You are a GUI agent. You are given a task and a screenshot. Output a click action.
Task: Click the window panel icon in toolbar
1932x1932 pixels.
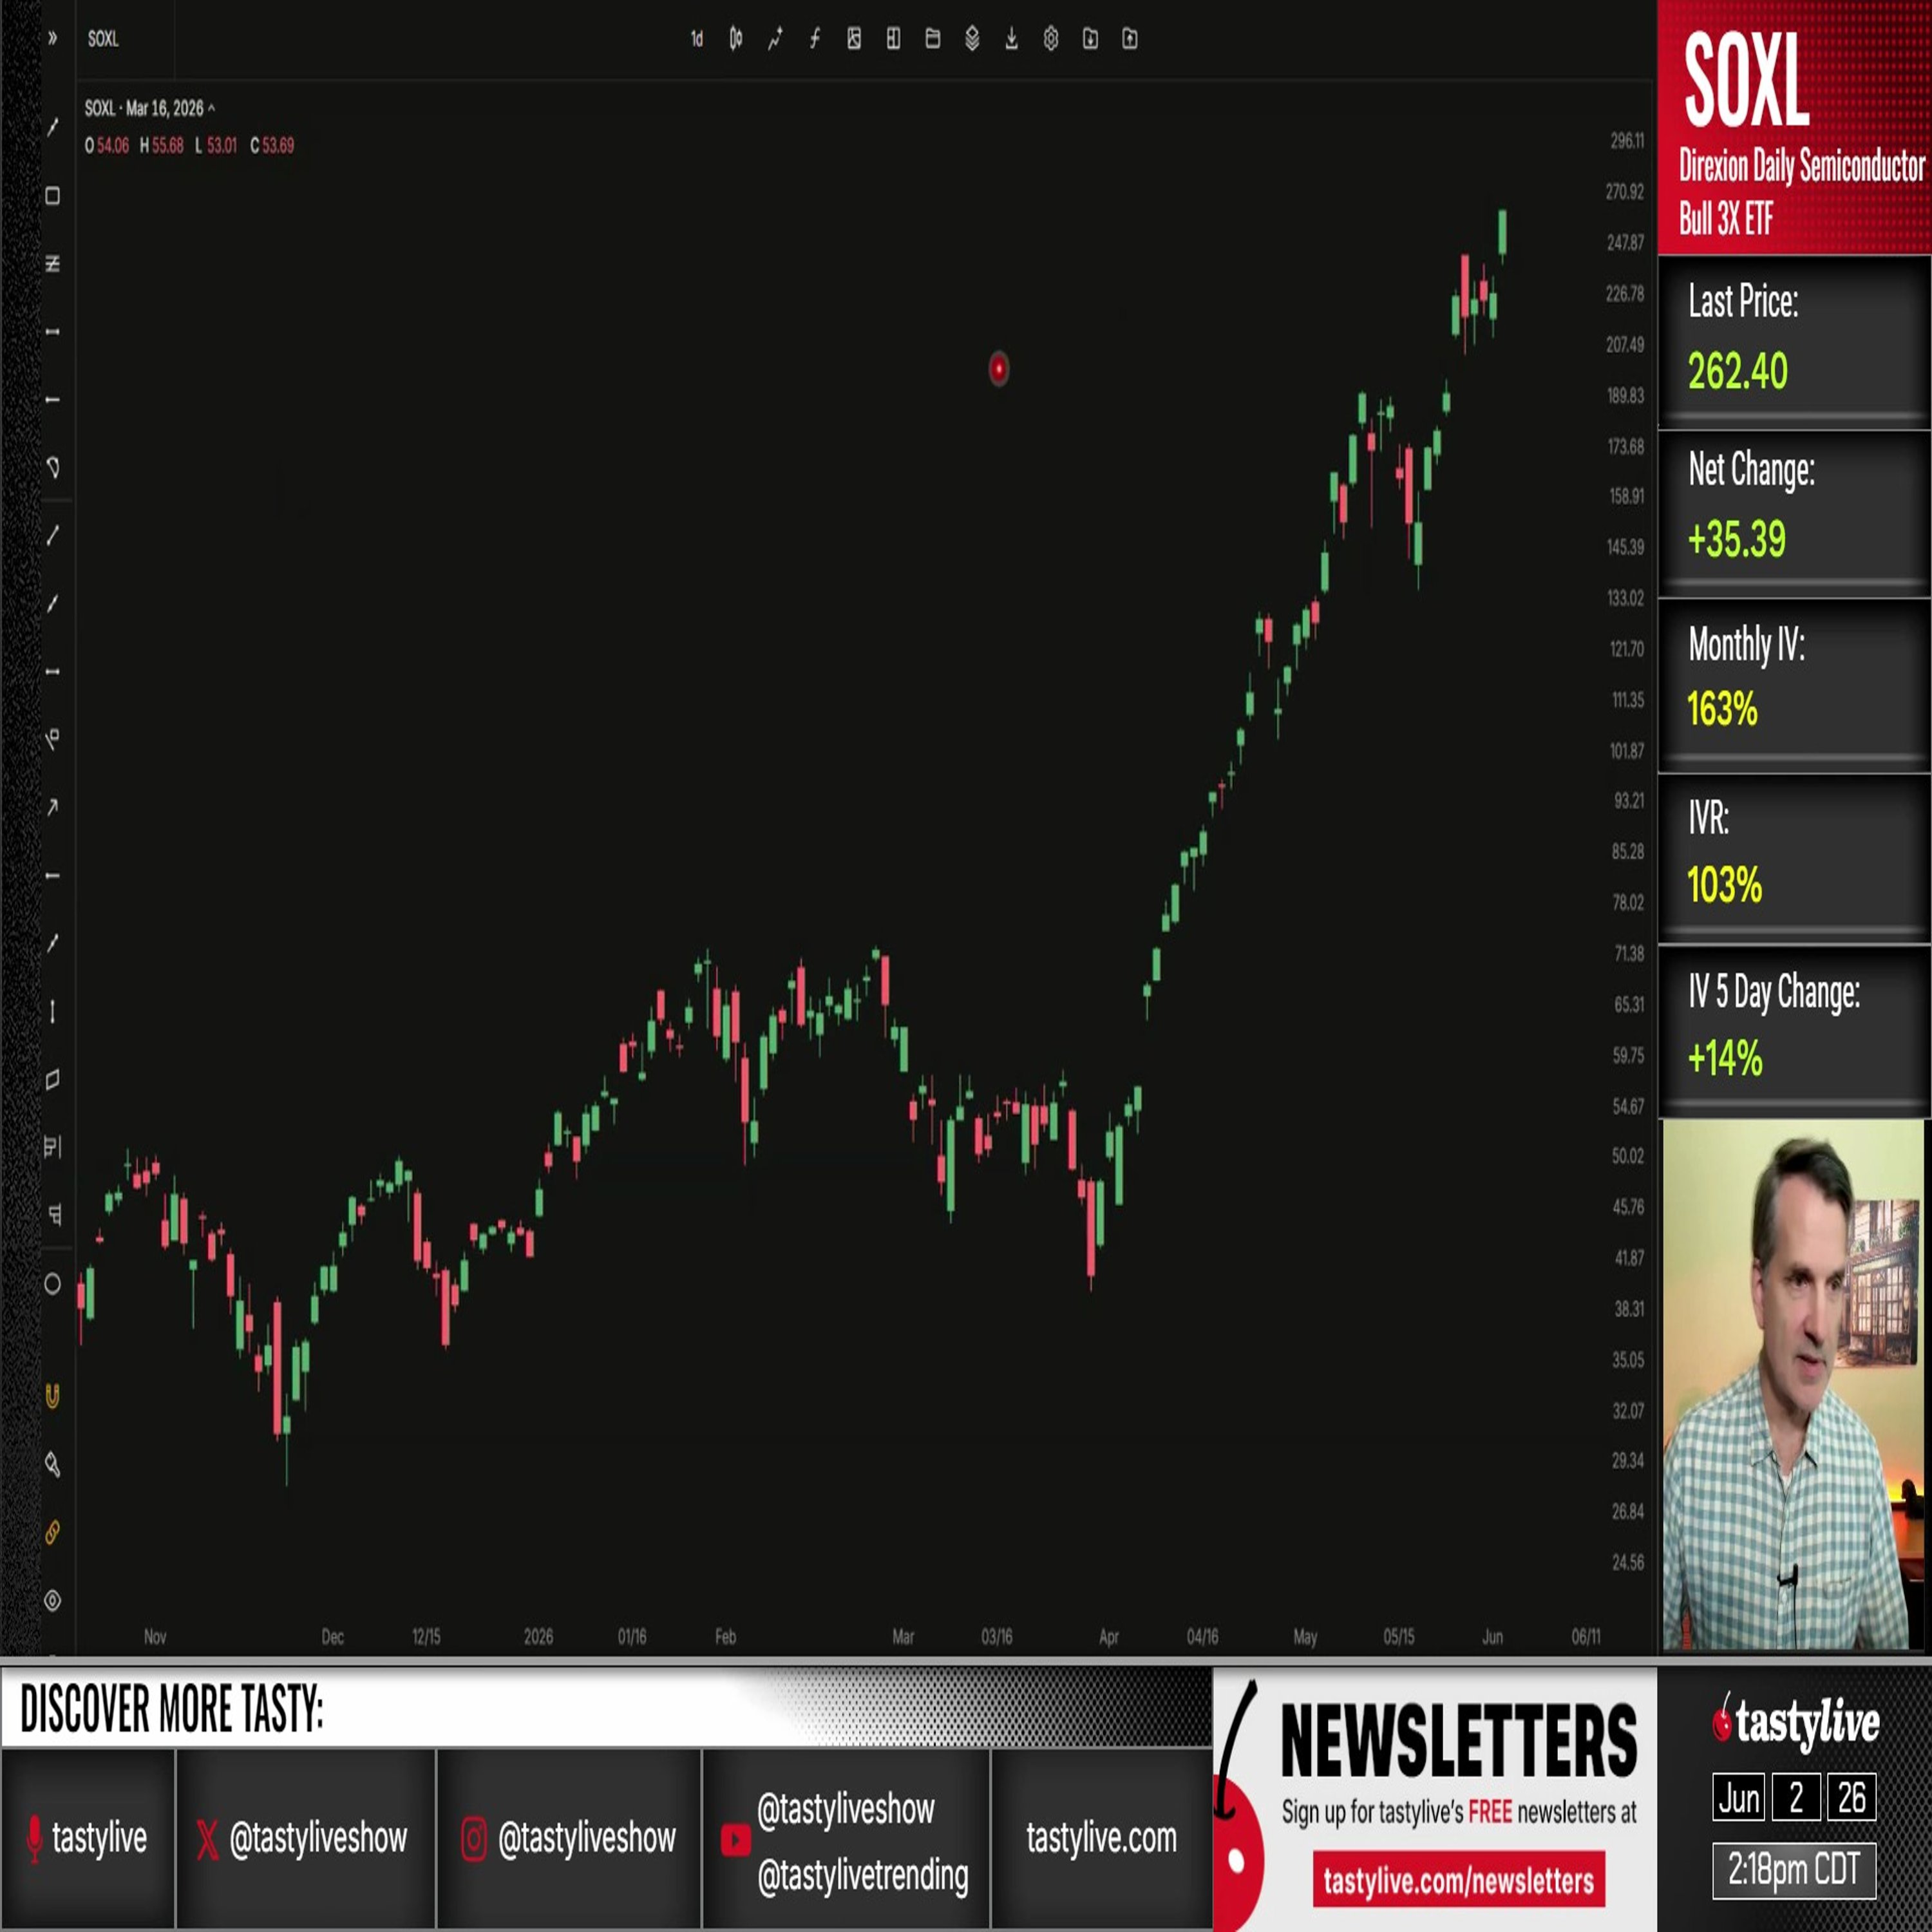coord(933,39)
